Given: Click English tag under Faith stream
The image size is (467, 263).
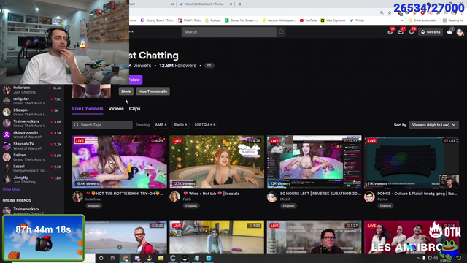Looking at the screenshot, I should [191, 206].
